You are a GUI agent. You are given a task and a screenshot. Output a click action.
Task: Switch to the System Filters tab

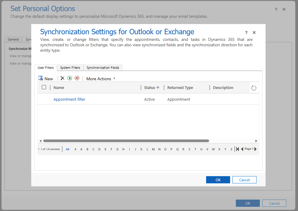click(70, 68)
